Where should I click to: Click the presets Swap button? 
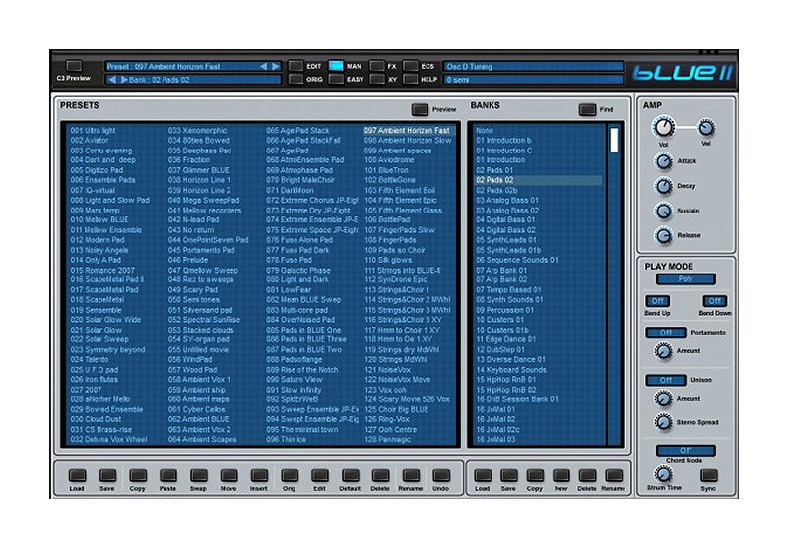tap(198, 475)
